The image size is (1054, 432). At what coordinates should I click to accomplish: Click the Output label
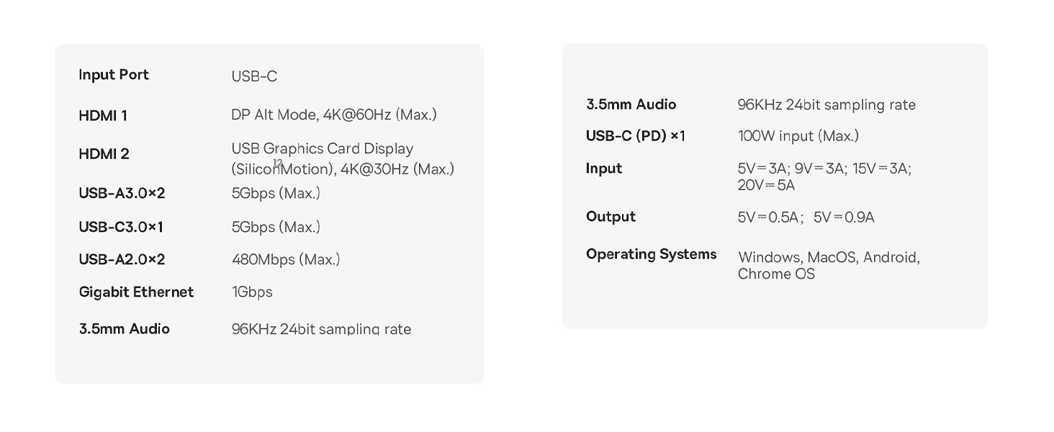pyautogui.click(x=611, y=217)
